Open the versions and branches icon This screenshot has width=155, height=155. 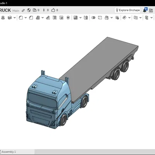point(44,10)
